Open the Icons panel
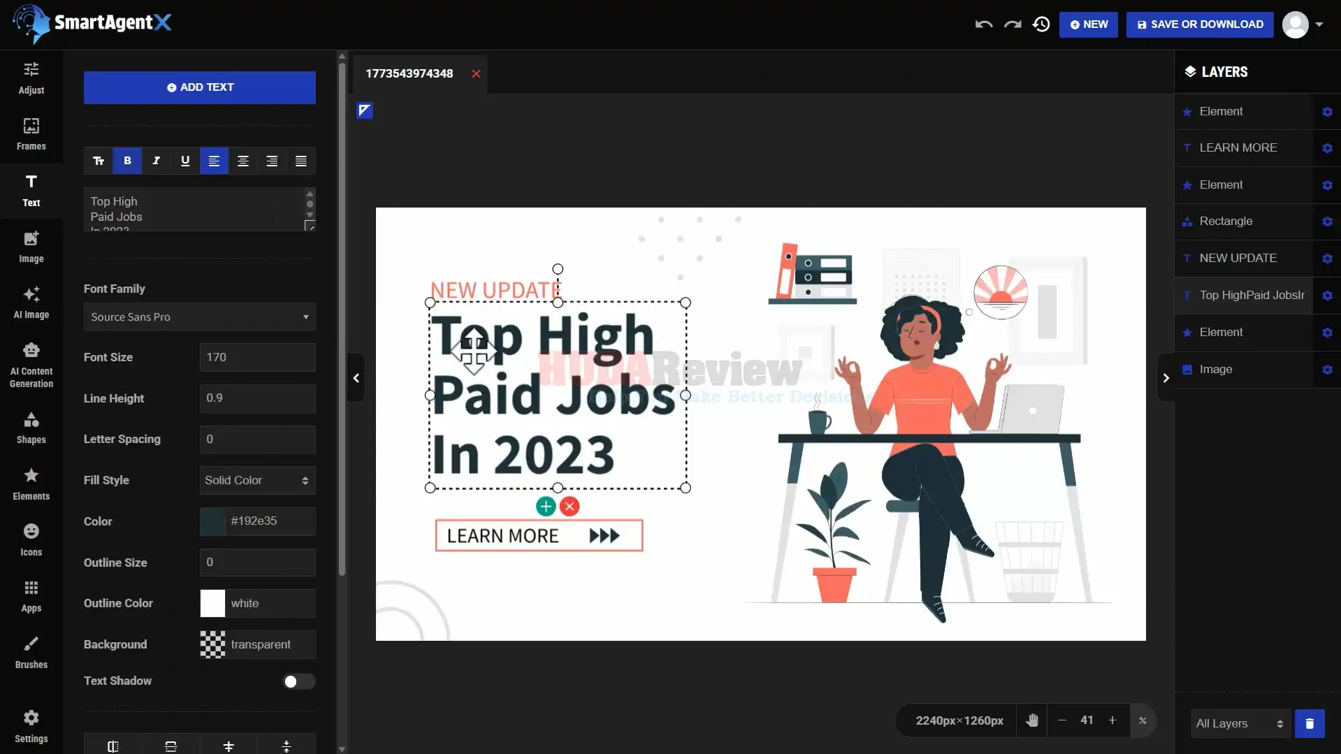Image resolution: width=1341 pixels, height=754 pixels. (x=31, y=540)
